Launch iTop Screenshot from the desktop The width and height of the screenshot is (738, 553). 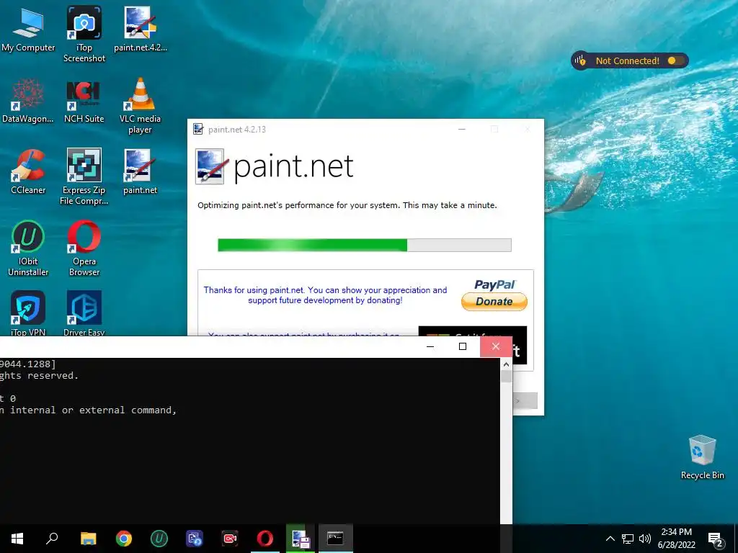coord(84,34)
